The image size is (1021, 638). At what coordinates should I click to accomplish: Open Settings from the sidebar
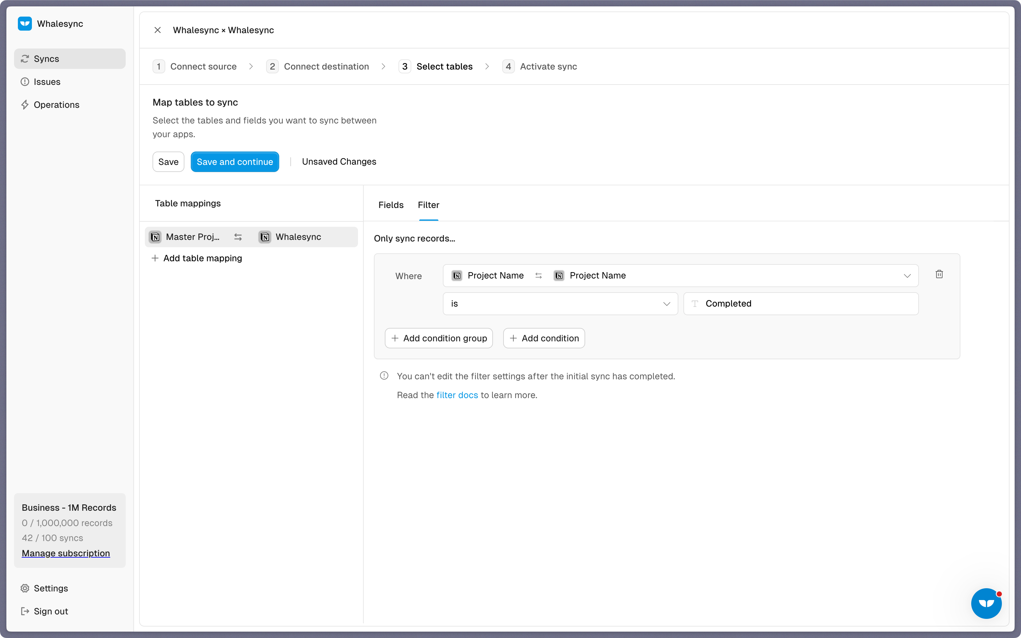click(x=70, y=588)
